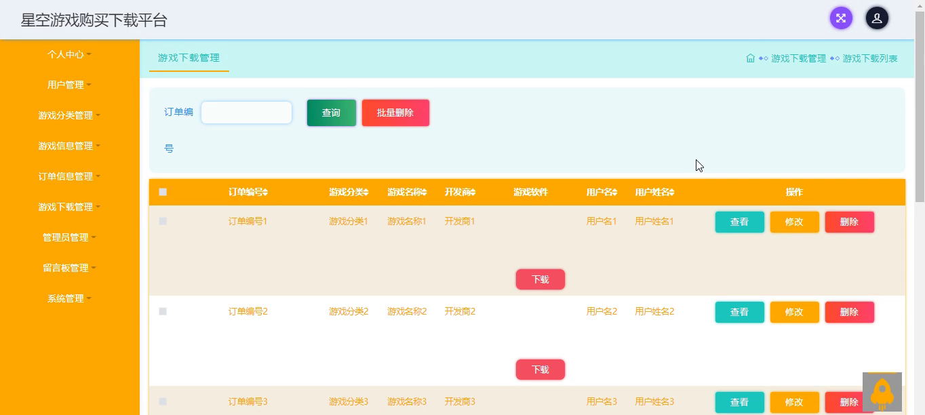Click the green 查询 button
The width and height of the screenshot is (925, 415).
coord(331,113)
